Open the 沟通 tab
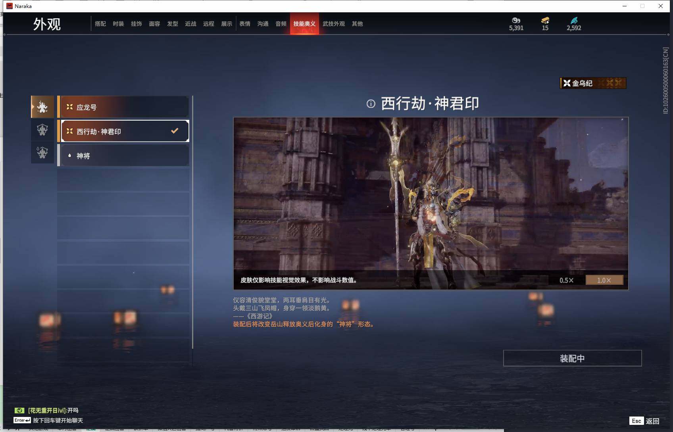This screenshot has height=432, width=673. 263,24
